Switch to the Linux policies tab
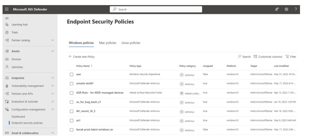Image resolution: width=312 pixels, height=138 pixels. click(x=131, y=43)
